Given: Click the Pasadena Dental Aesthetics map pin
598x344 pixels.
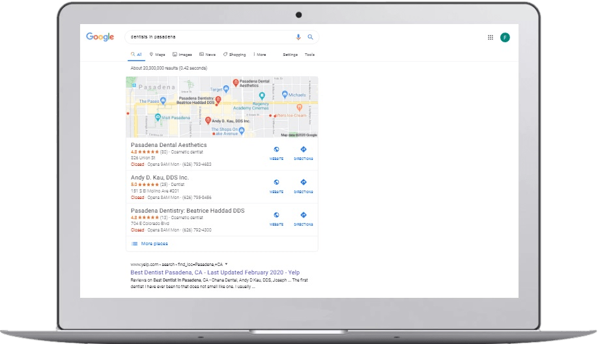Looking at the screenshot, I should pyautogui.click(x=236, y=82).
